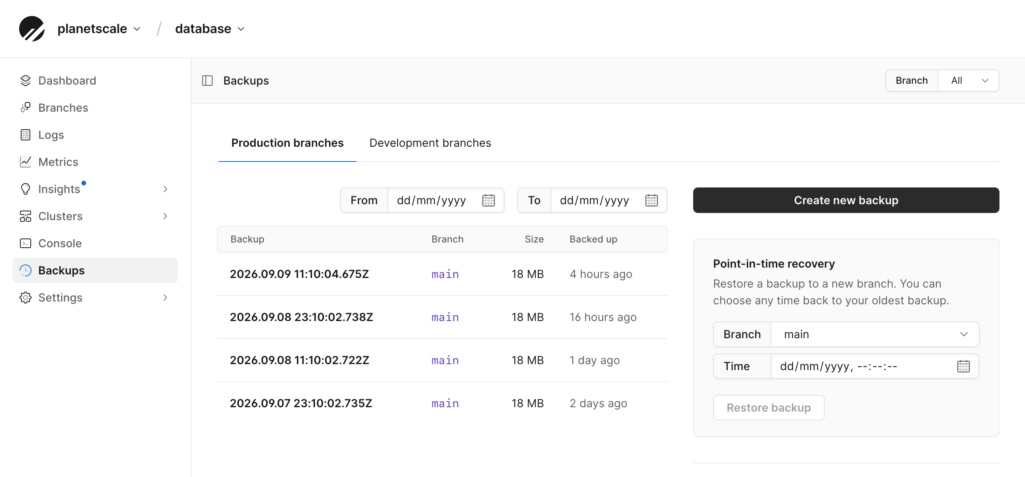Image resolution: width=1025 pixels, height=477 pixels.
Task: Open main branch link for 1 day ago backup
Action: pyautogui.click(x=445, y=360)
